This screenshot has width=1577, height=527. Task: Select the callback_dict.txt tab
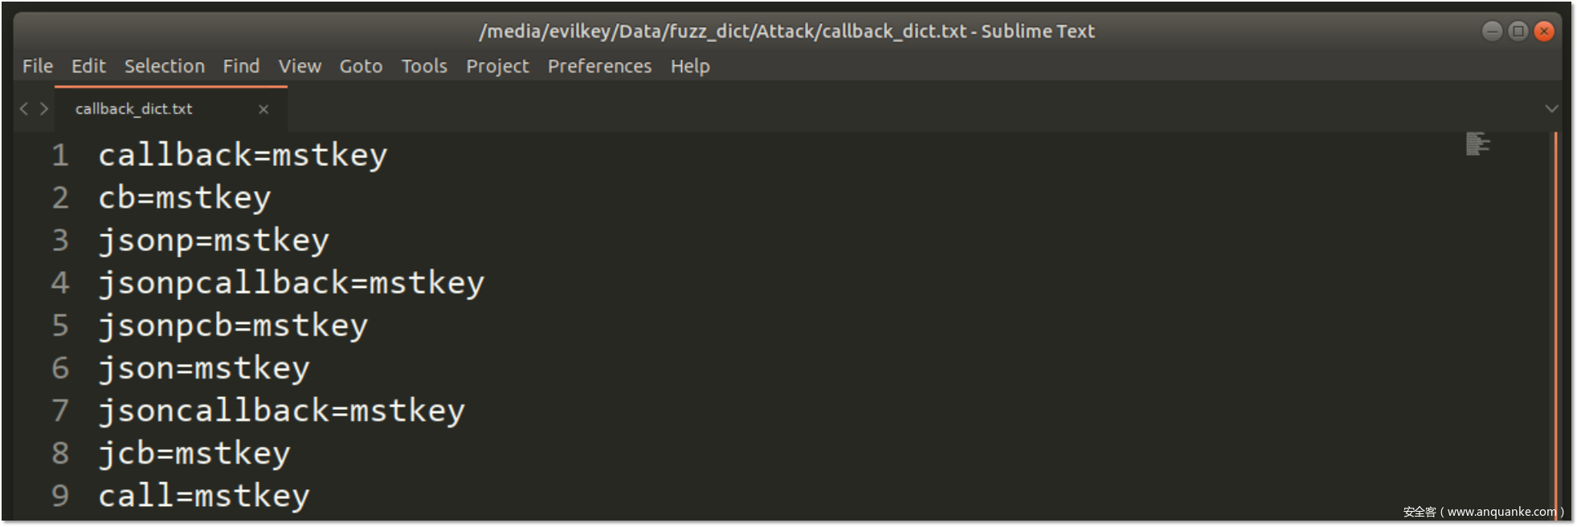coord(134,109)
